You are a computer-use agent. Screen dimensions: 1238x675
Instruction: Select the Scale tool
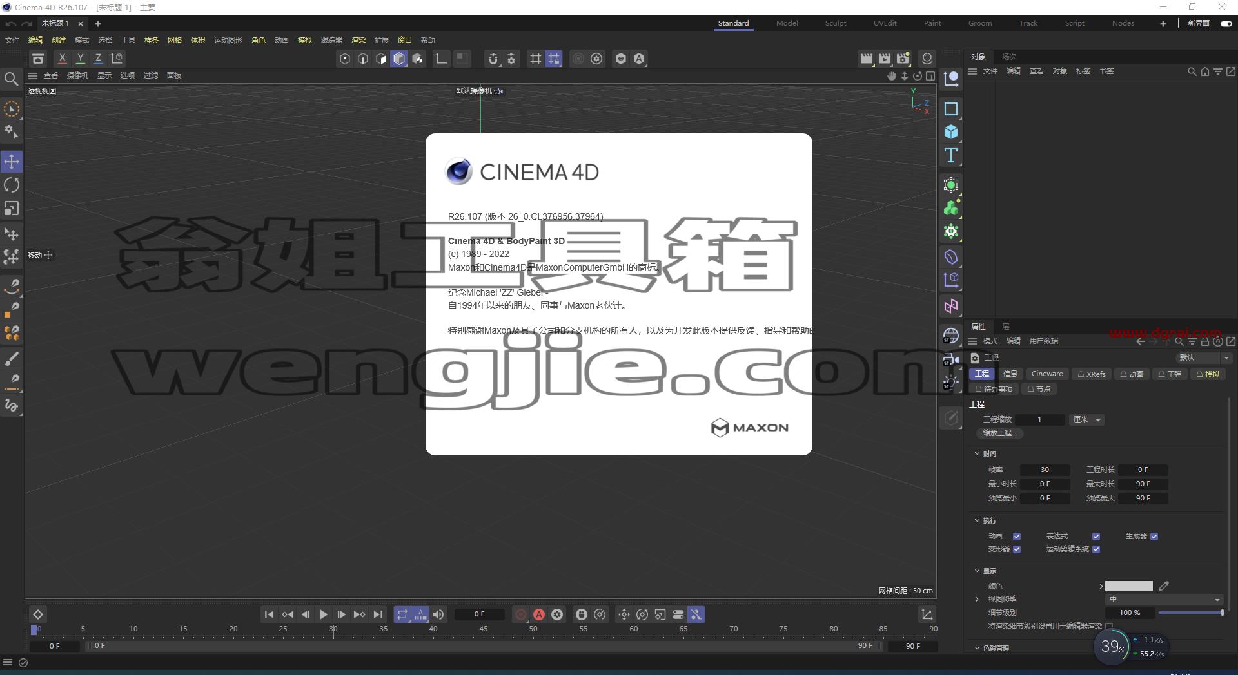point(12,209)
